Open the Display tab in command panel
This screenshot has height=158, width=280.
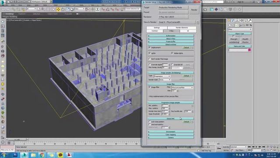246,21
